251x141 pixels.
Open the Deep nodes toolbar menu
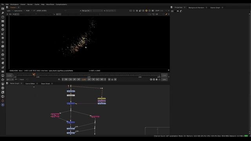(3, 55)
